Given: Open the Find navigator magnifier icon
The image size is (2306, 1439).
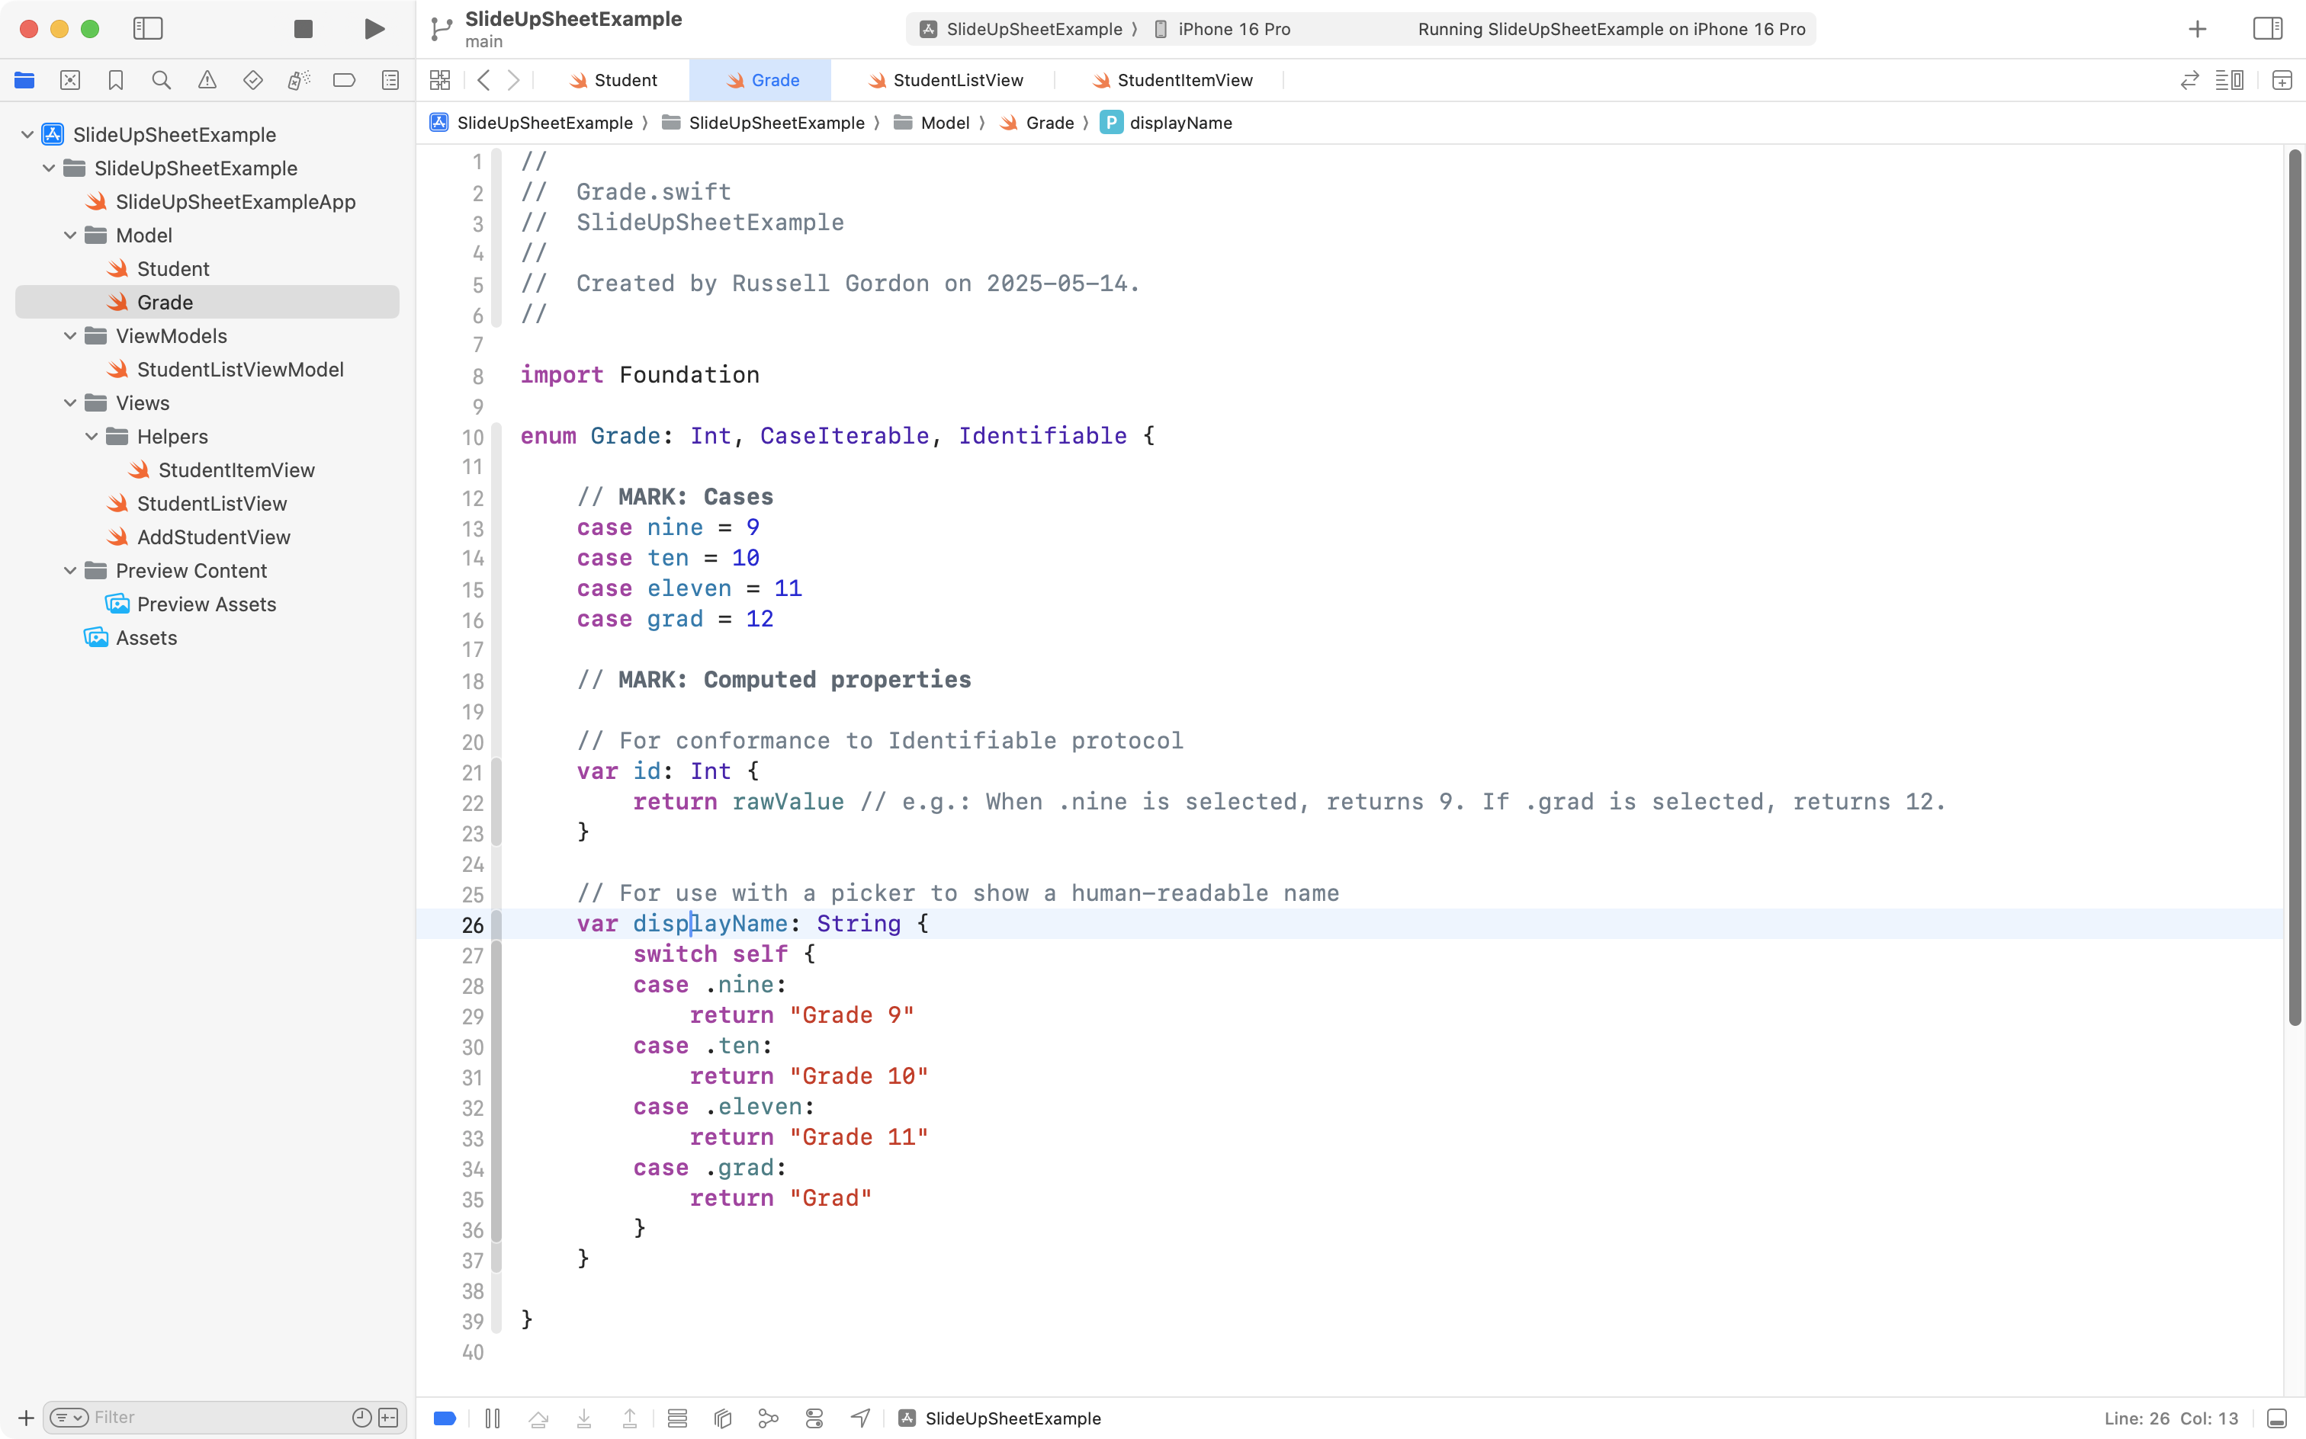Looking at the screenshot, I should coord(161,81).
